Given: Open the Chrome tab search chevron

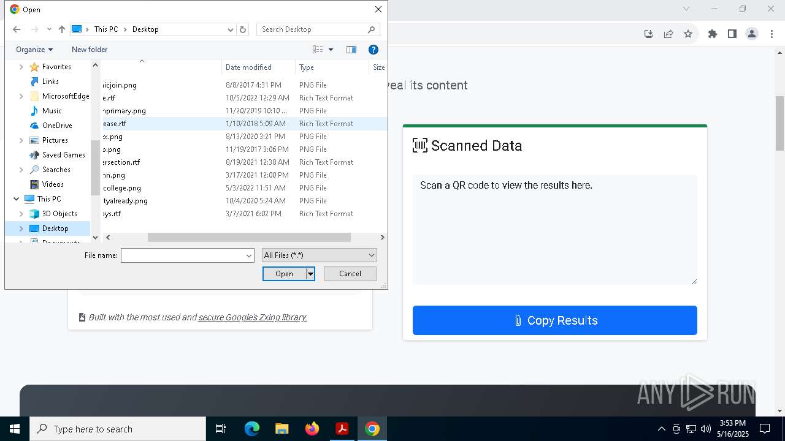Looking at the screenshot, I should (x=686, y=9).
